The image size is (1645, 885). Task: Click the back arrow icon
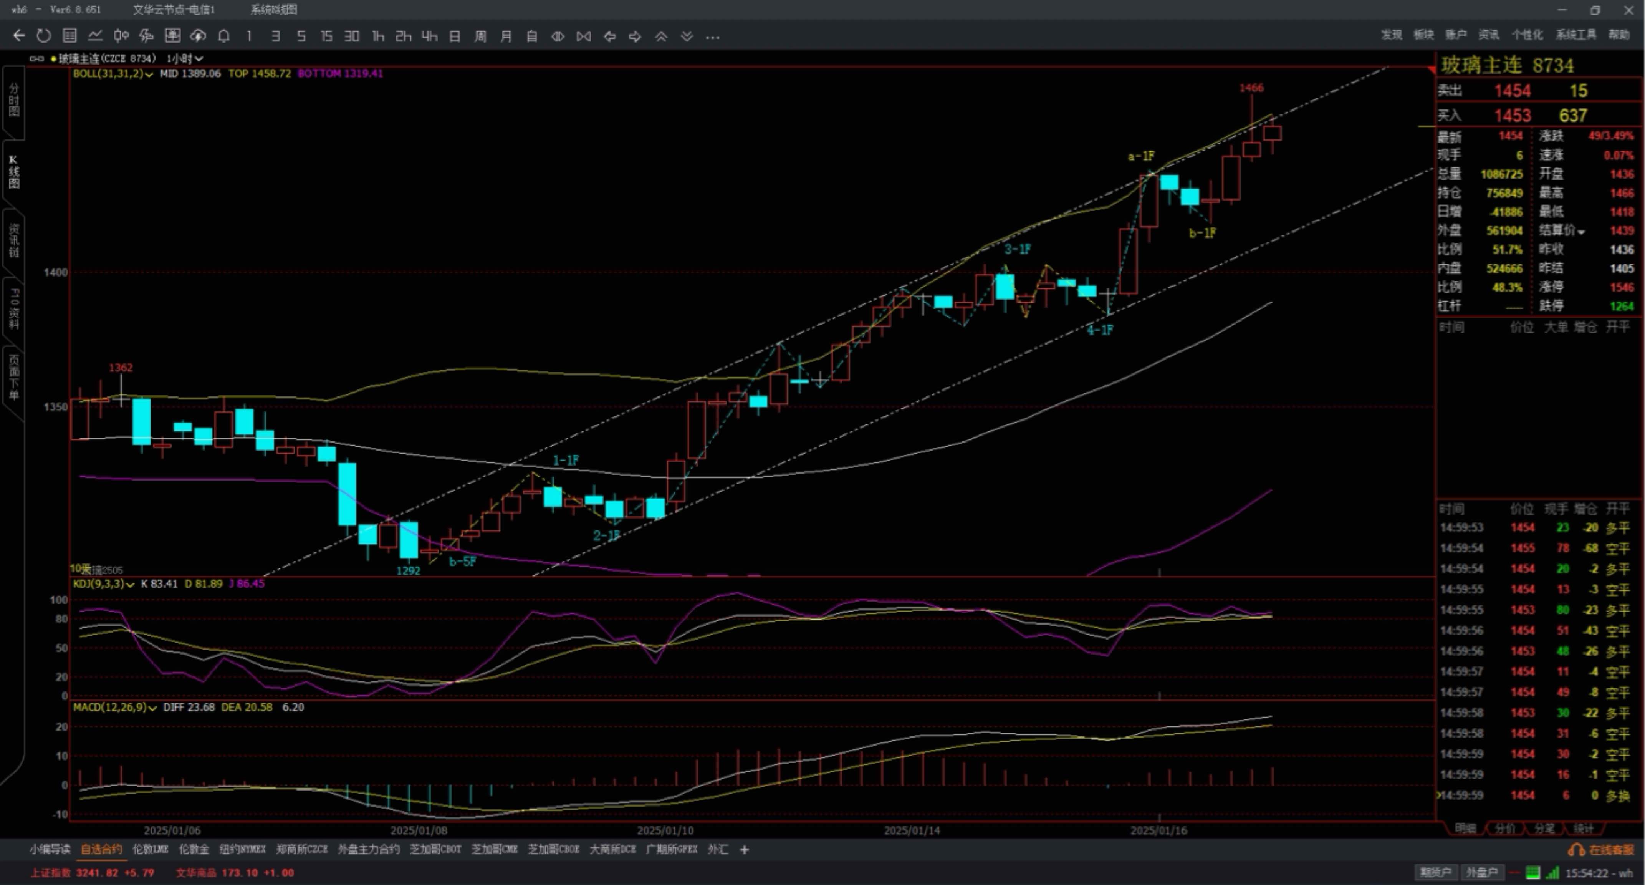coord(19,36)
